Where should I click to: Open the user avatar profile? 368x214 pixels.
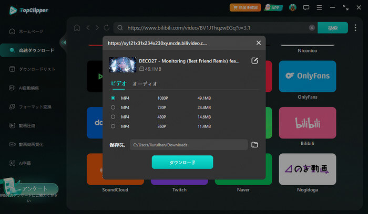click(292, 7)
